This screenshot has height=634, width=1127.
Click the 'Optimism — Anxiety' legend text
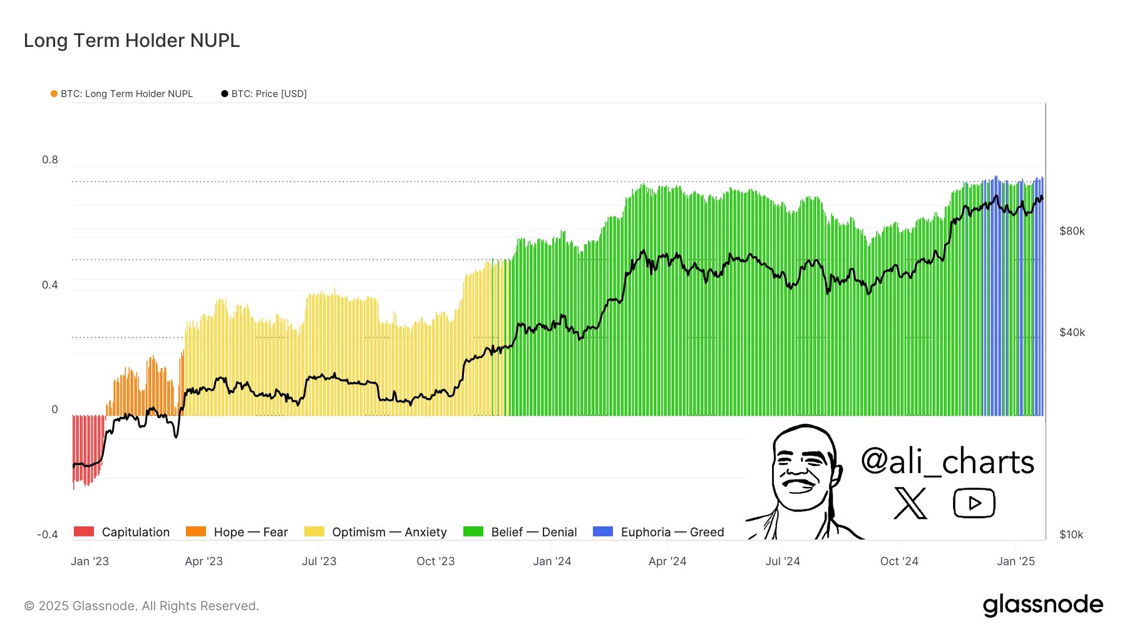389,532
